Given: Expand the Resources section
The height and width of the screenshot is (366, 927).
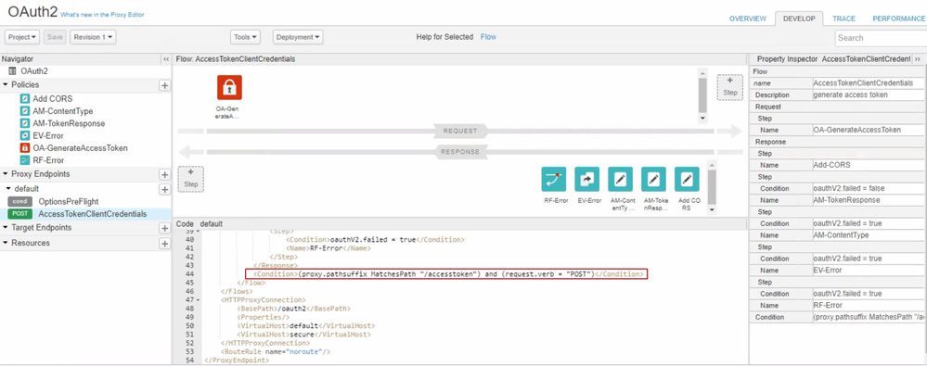Looking at the screenshot, I should coord(6,243).
